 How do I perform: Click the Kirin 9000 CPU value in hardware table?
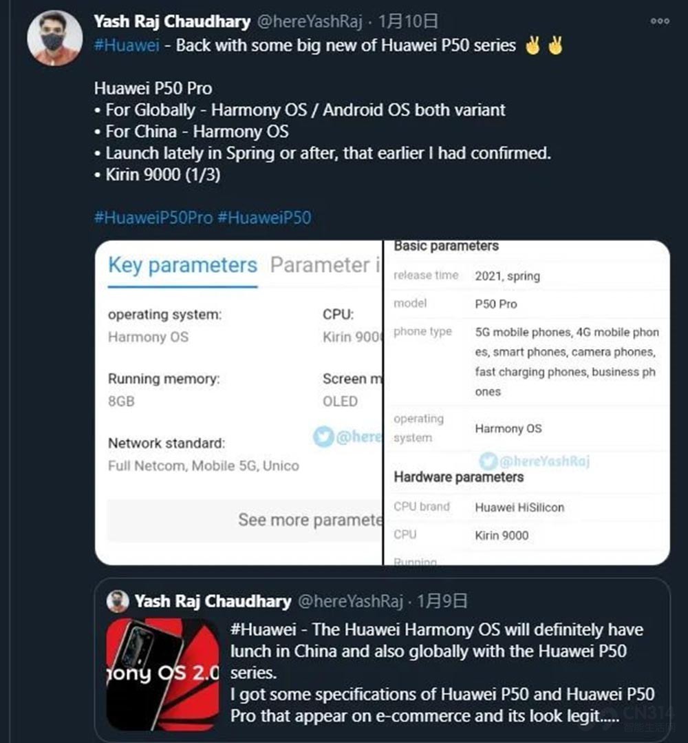click(502, 536)
